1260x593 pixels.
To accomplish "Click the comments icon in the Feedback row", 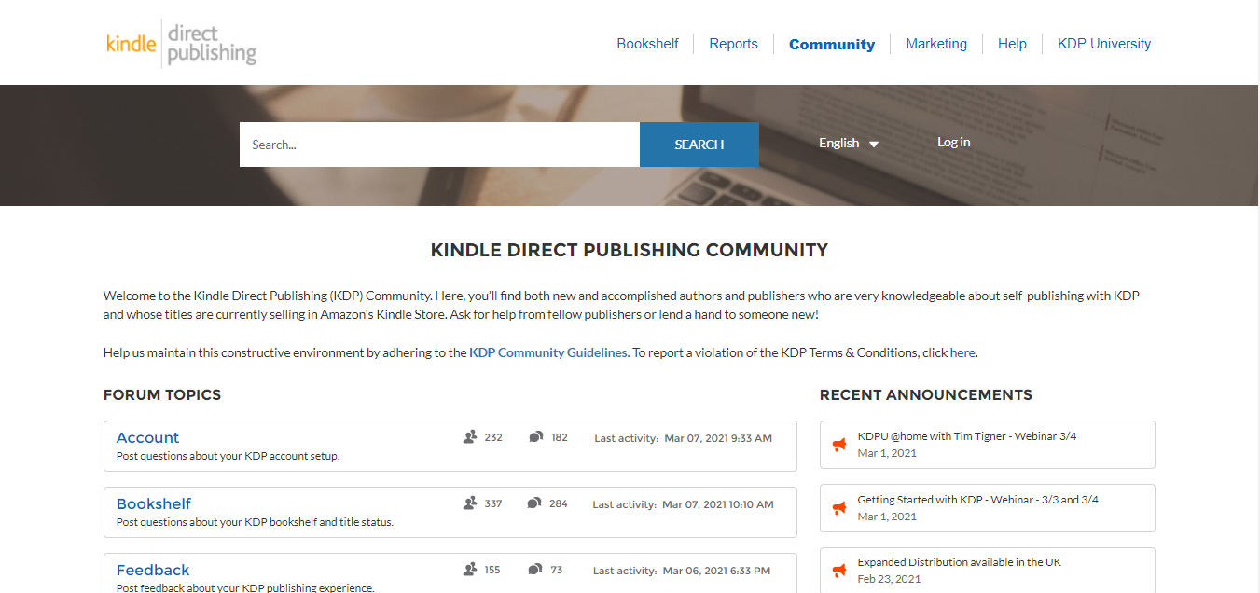I will (534, 570).
